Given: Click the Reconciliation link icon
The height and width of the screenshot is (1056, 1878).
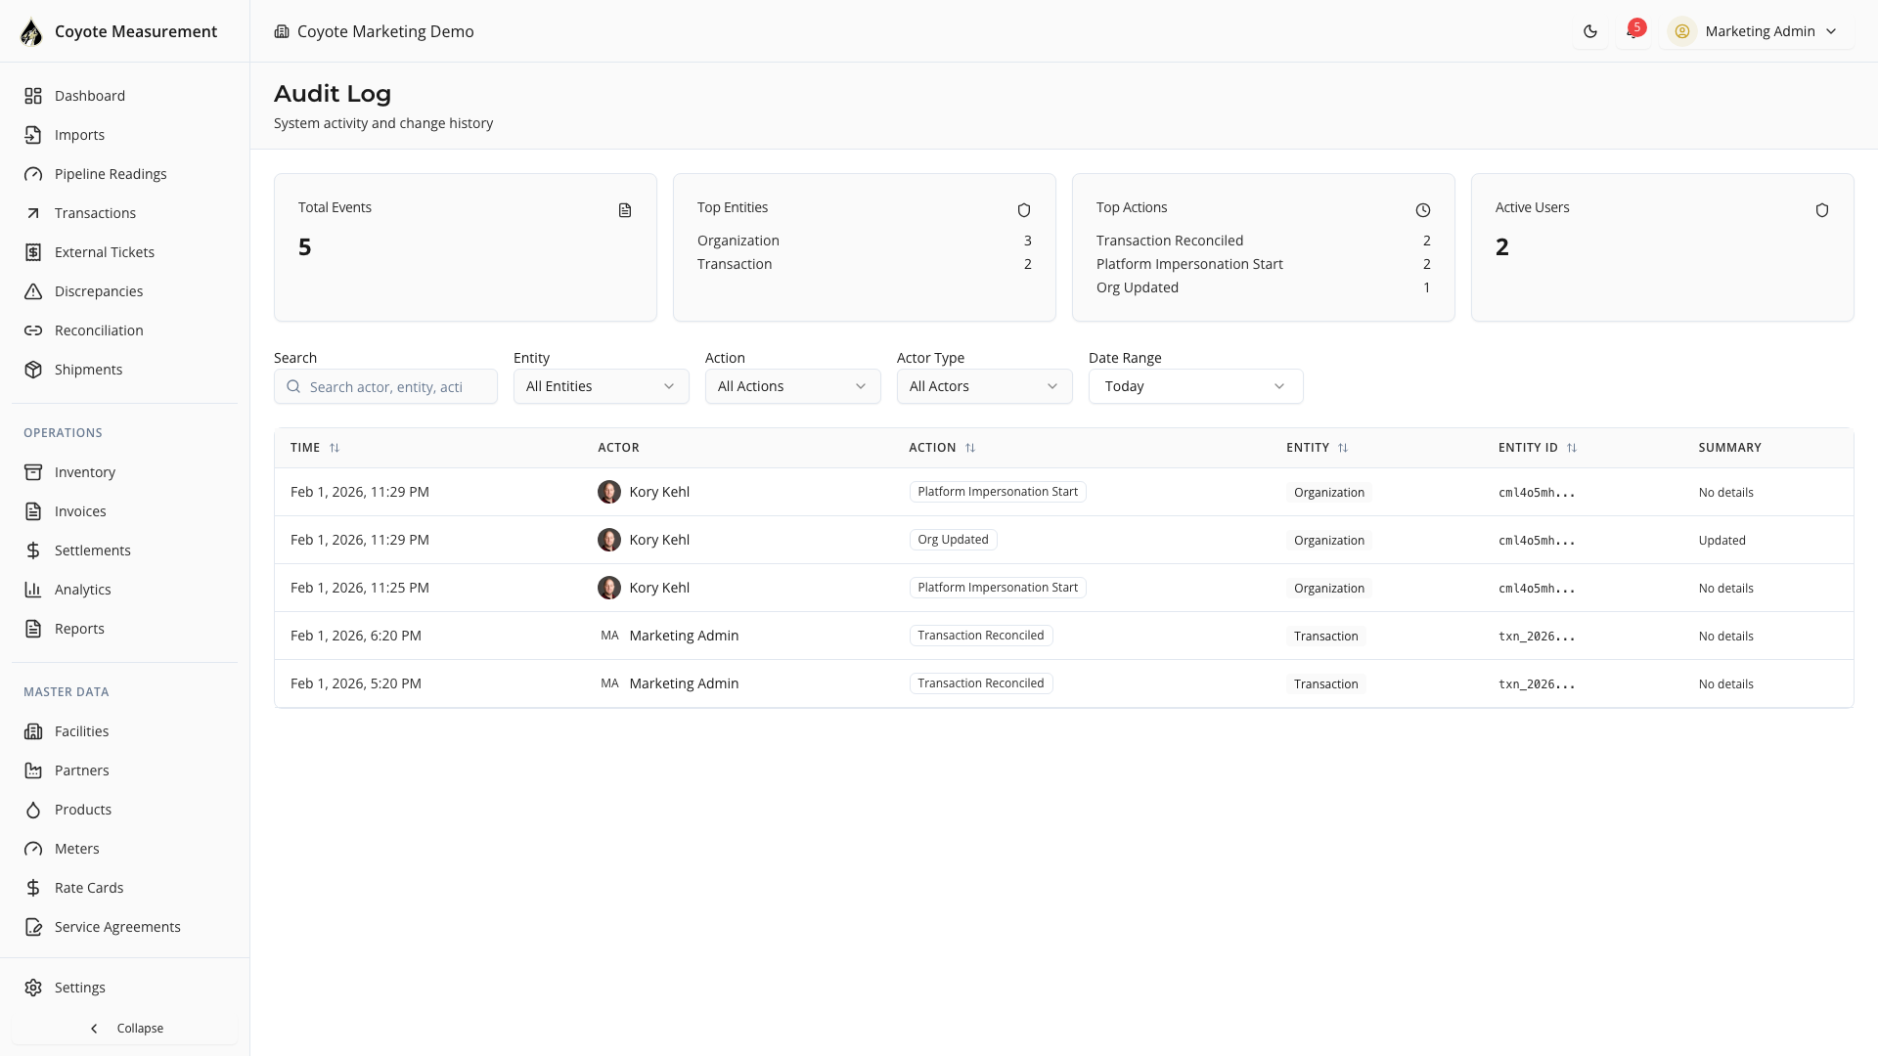Looking at the screenshot, I should pyautogui.click(x=33, y=330).
